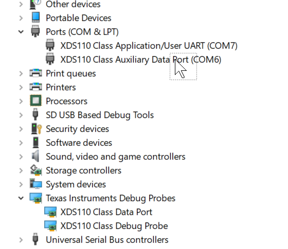Image resolution: width=288 pixels, height=249 pixels.
Task: Select the Other devices category label
Action: (73, 4)
